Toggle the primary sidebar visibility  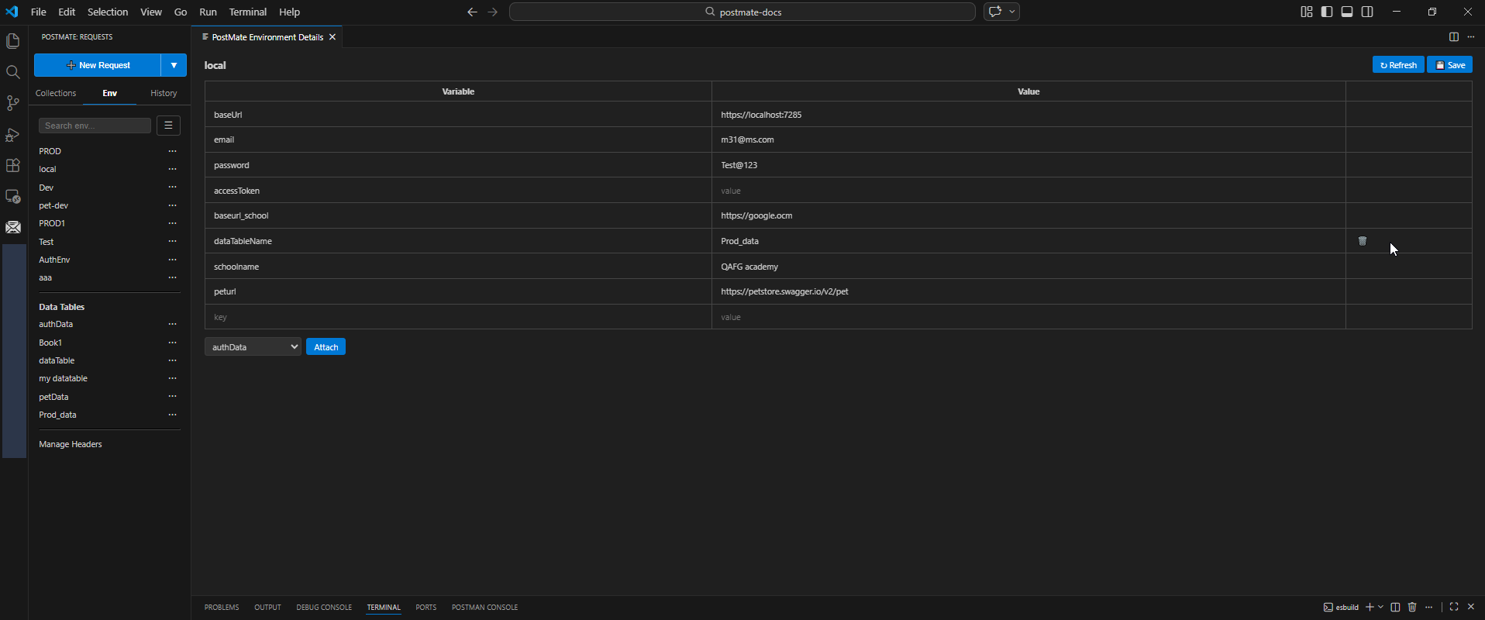tap(1327, 12)
